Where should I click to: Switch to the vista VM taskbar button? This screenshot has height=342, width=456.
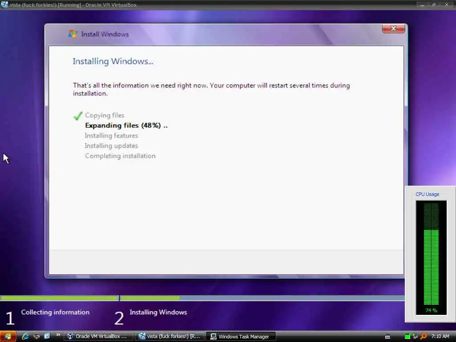(x=171, y=337)
